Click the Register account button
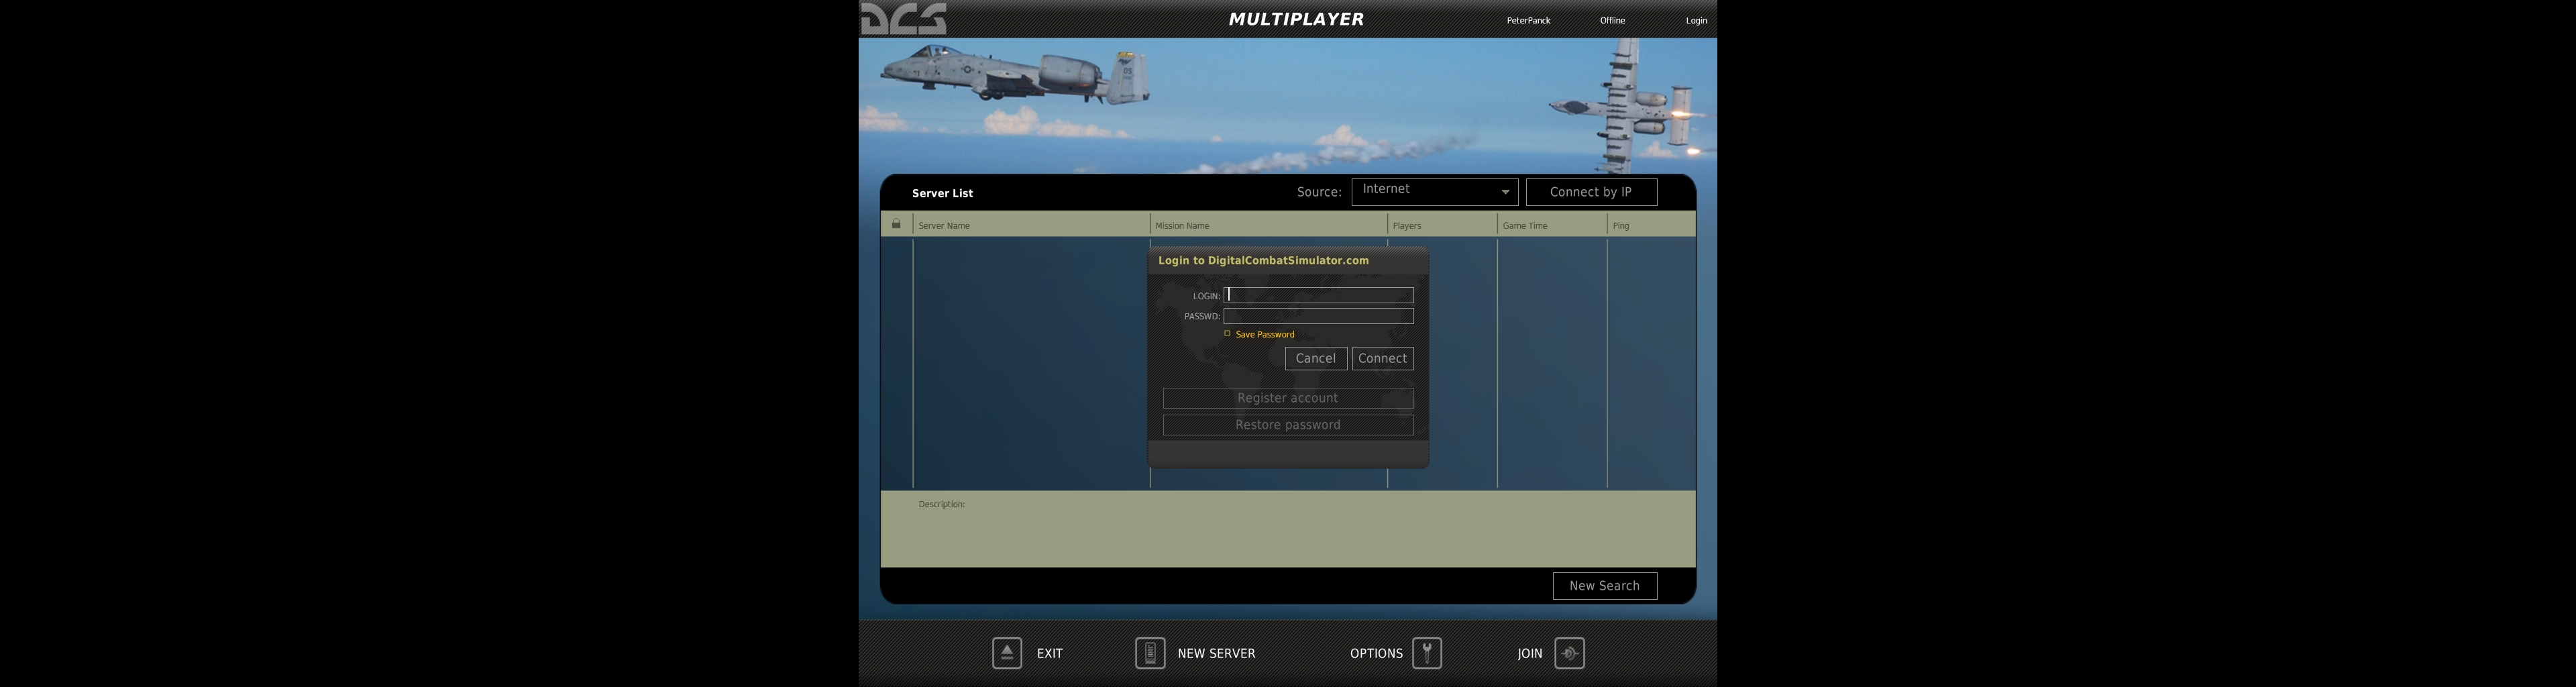The height and width of the screenshot is (687, 2576). [1288, 398]
